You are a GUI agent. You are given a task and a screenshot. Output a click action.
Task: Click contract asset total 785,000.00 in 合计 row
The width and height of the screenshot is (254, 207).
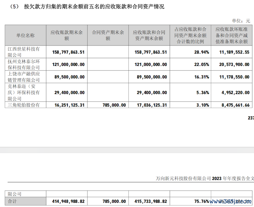[x=114, y=202]
